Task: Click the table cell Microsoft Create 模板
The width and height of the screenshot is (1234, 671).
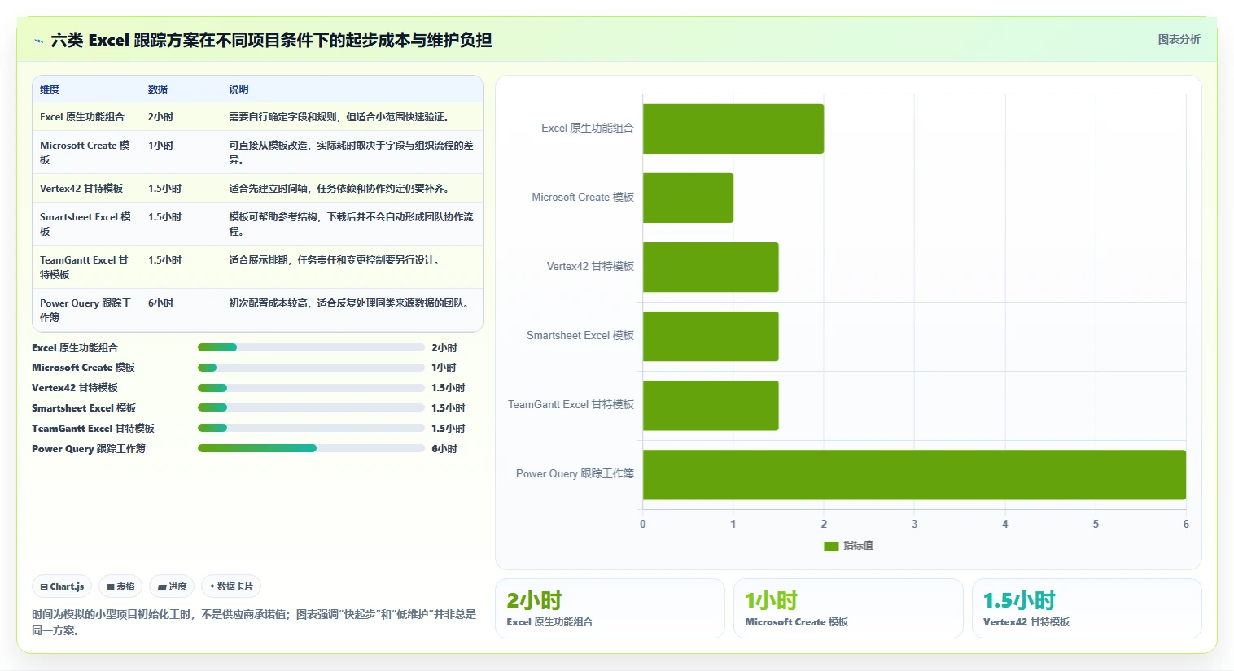Action: pyautogui.click(x=85, y=152)
